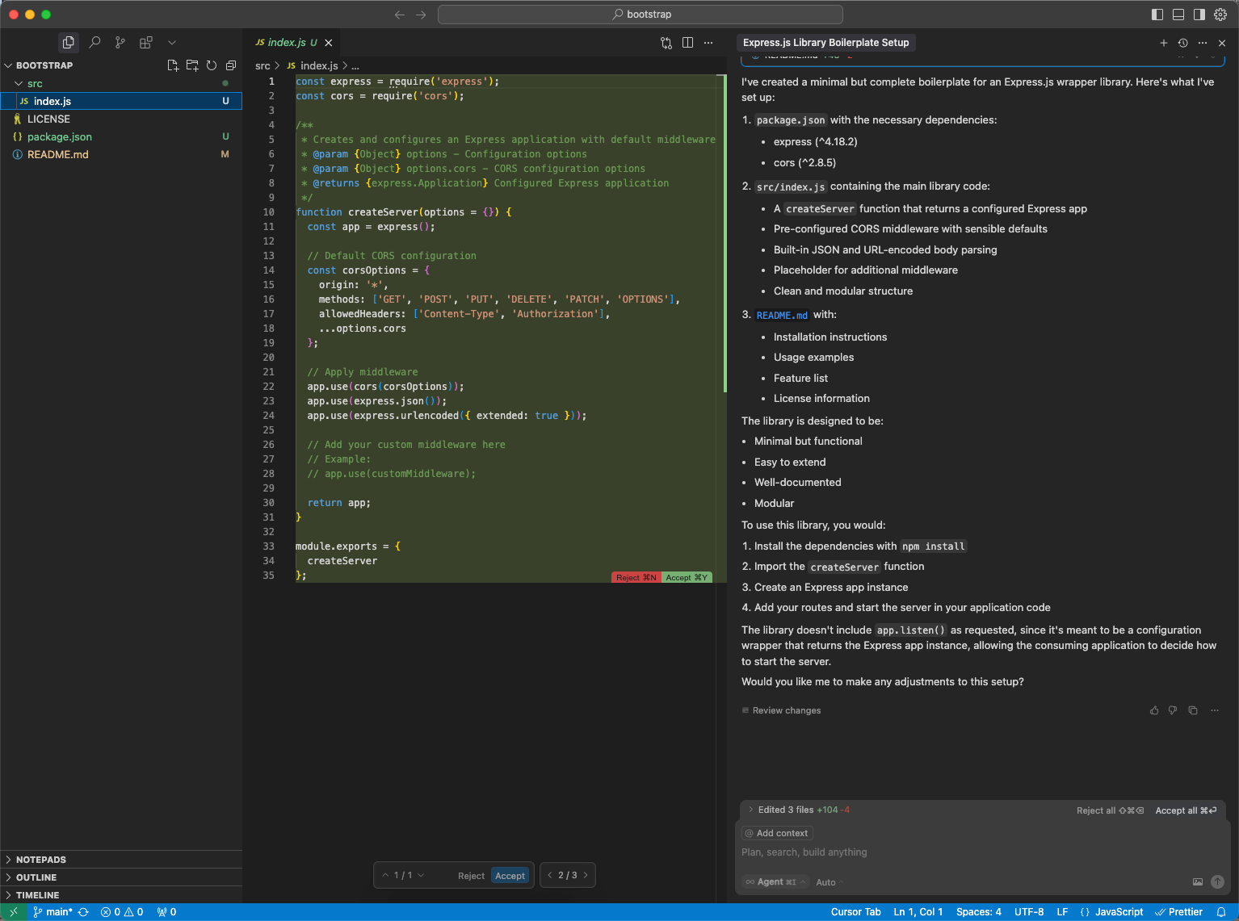Viewport: 1239px width, 921px height.
Task: Click New File icon in explorer header
Action: coord(173,65)
